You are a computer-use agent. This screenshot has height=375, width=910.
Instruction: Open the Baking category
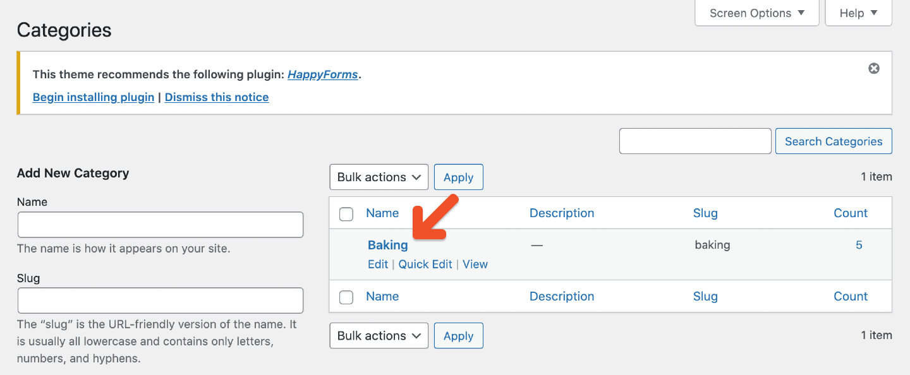point(387,245)
